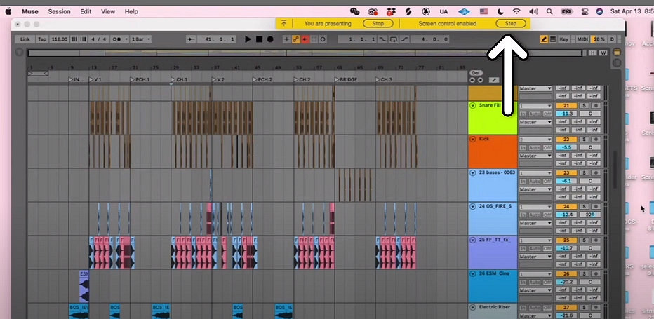The height and width of the screenshot is (319, 654).
Task: Click the Stop transport button
Action: [259, 39]
